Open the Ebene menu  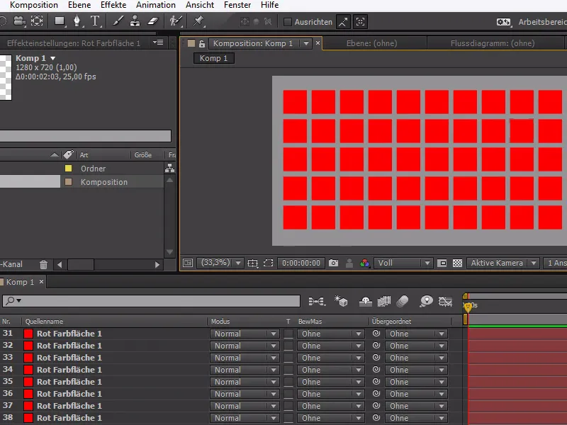(79, 5)
